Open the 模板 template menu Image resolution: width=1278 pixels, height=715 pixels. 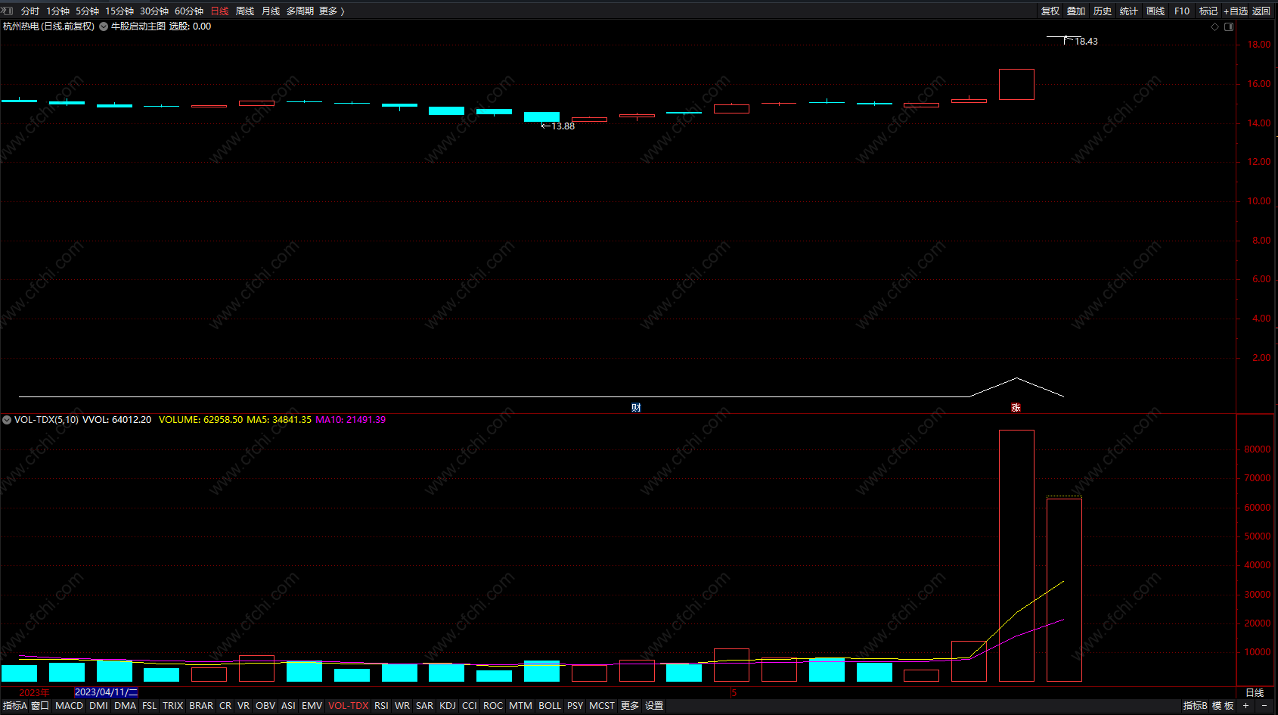(1223, 706)
